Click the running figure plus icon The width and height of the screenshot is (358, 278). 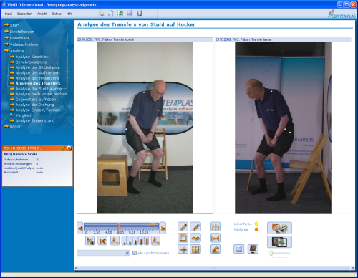point(155,241)
